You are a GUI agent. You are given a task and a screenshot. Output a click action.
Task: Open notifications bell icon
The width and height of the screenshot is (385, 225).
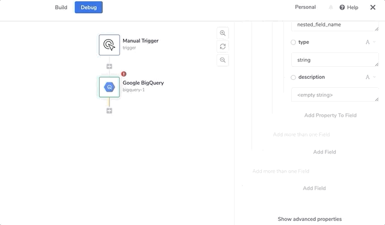coord(331,7)
